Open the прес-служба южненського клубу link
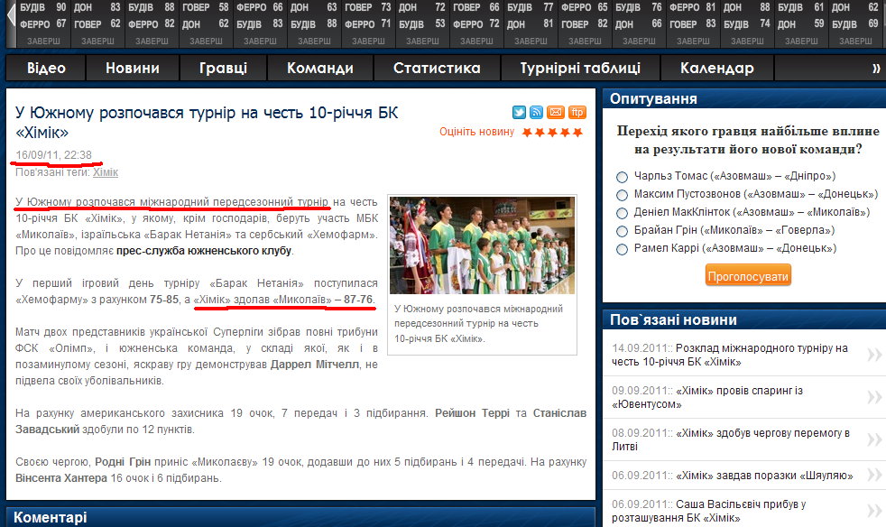The height and width of the screenshot is (527, 886). click(x=204, y=251)
